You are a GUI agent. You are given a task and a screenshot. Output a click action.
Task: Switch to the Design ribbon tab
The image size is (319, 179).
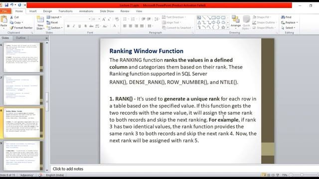[x=48, y=11]
